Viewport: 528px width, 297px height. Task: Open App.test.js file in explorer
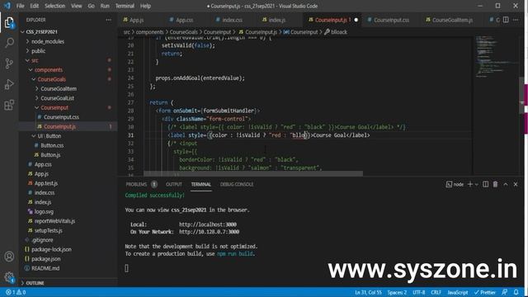click(x=46, y=183)
